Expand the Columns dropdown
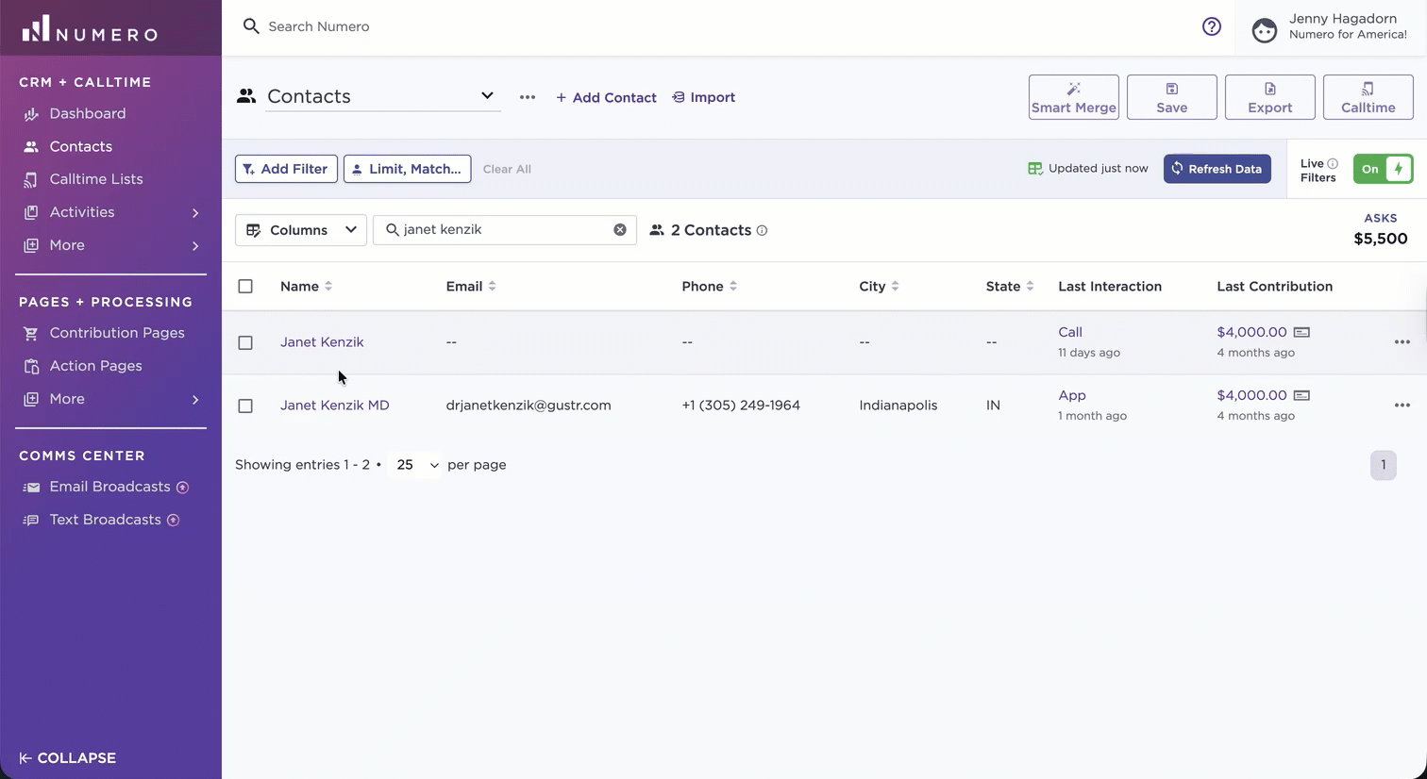This screenshot has width=1427, height=779. coord(301,230)
